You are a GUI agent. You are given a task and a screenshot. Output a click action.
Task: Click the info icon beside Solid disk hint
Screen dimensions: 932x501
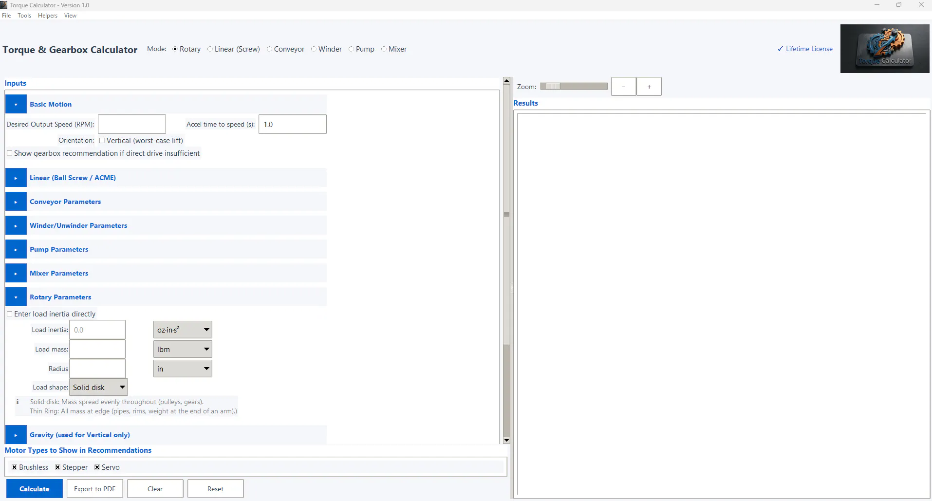pyautogui.click(x=18, y=402)
